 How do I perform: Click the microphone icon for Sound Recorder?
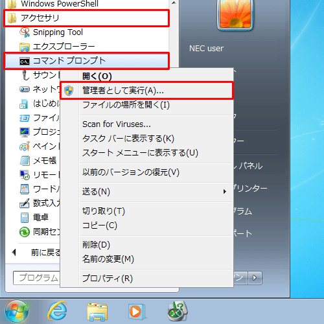tap(25, 75)
